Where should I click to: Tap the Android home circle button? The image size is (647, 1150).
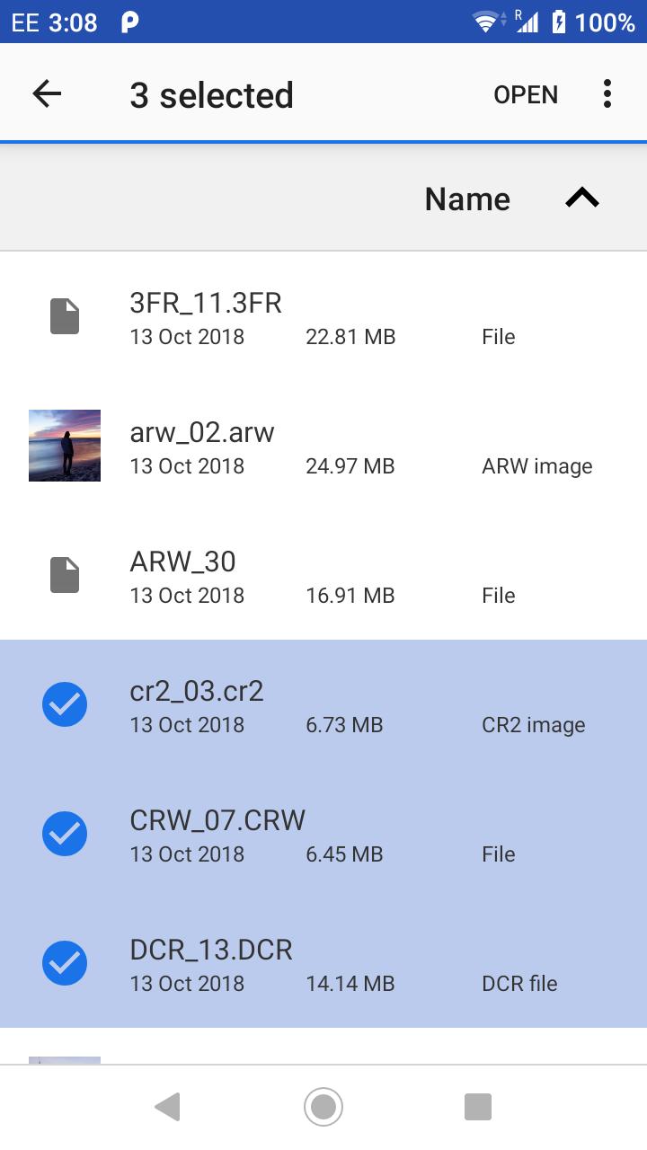[x=323, y=1107]
